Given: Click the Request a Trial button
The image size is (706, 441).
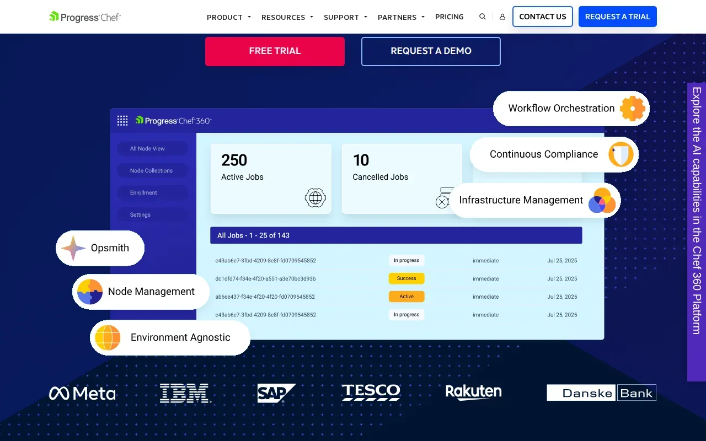Looking at the screenshot, I should click(x=618, y=17).
